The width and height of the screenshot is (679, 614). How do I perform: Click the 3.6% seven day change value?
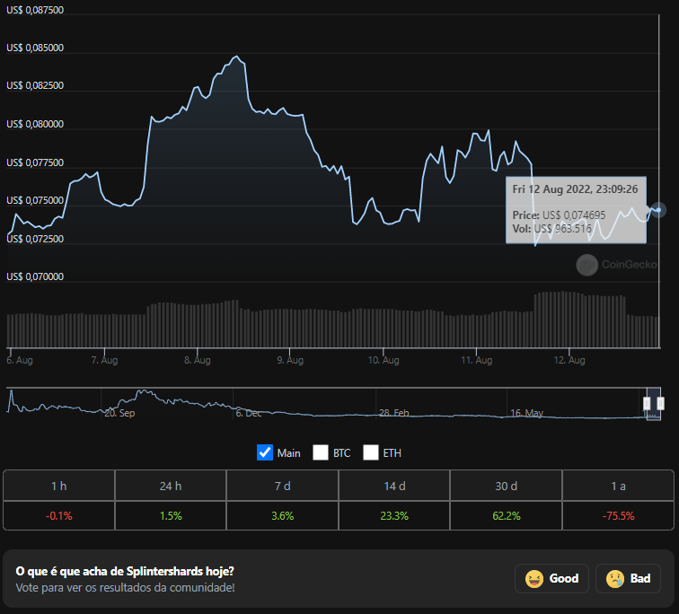pyautogui.click(x=282, y=516)
